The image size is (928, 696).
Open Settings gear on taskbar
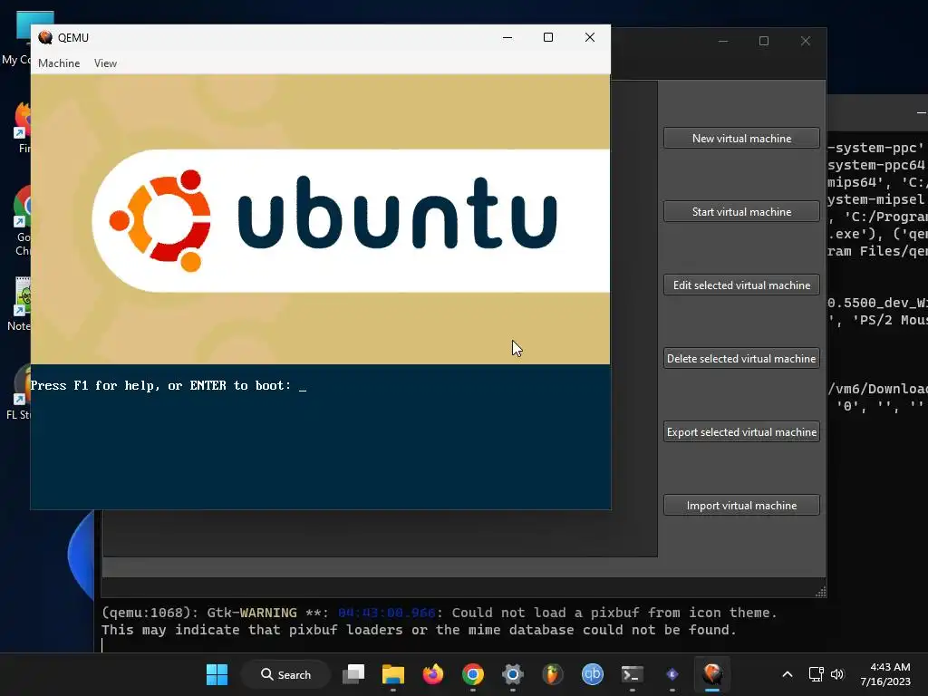(513, 674)
